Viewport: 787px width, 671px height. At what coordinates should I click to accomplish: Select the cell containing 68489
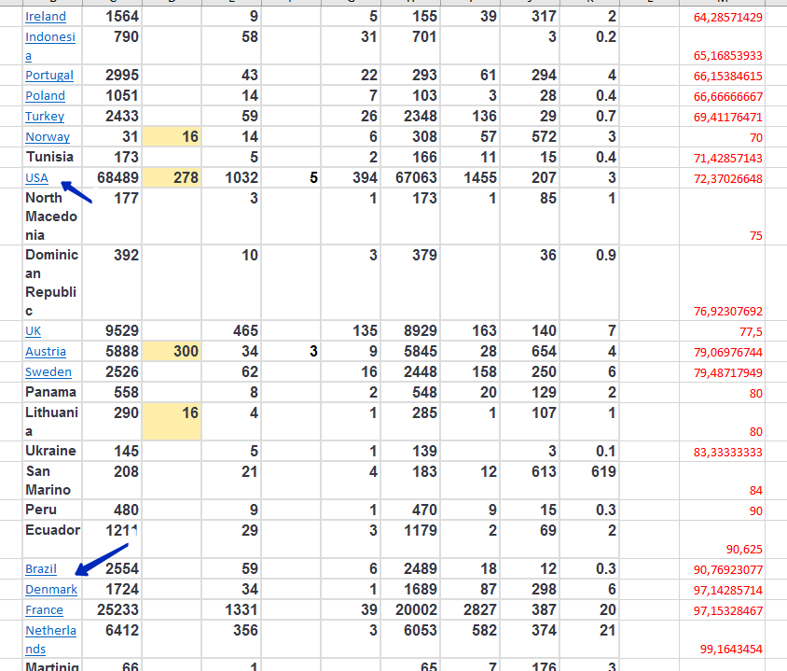point(112,178)
